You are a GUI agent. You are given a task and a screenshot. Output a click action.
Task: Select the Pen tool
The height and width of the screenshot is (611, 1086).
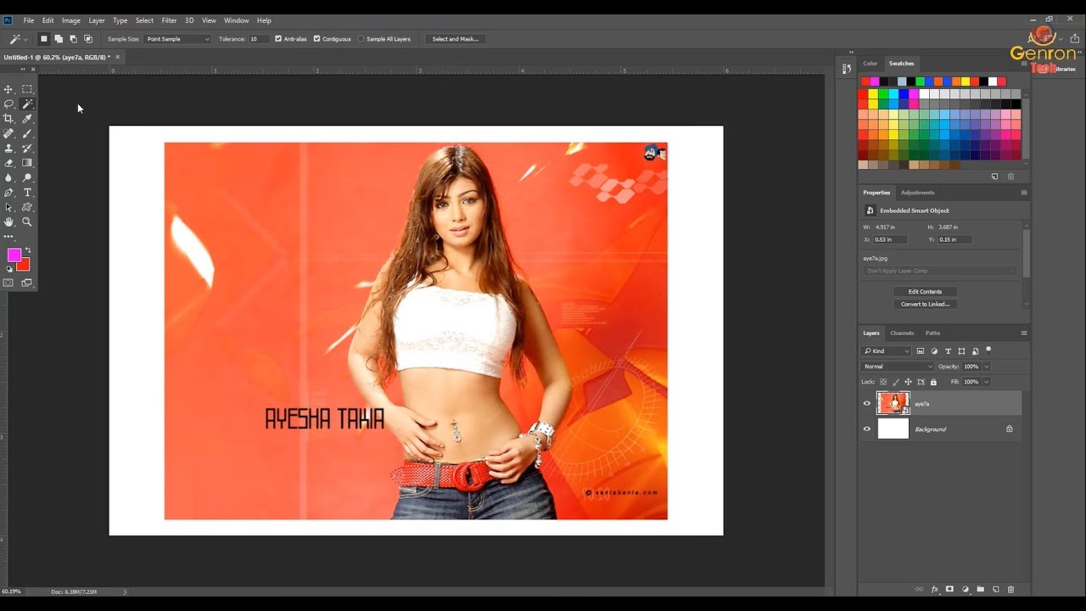8,193
